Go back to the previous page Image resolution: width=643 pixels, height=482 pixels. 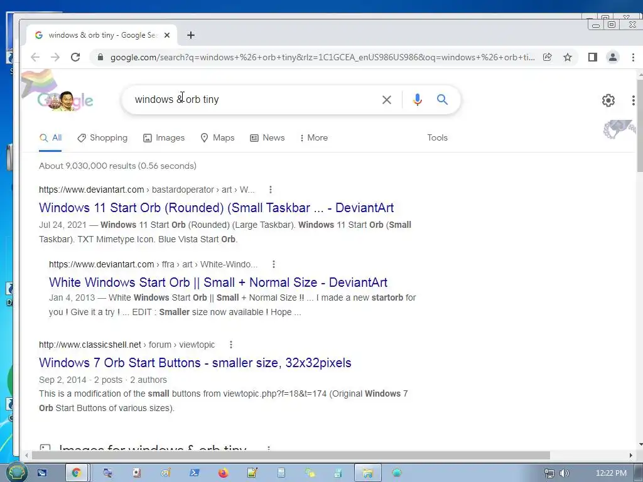(x=35, y=57)
